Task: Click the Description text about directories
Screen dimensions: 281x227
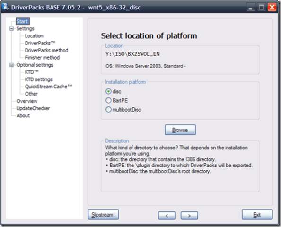Action: (179, 159)
